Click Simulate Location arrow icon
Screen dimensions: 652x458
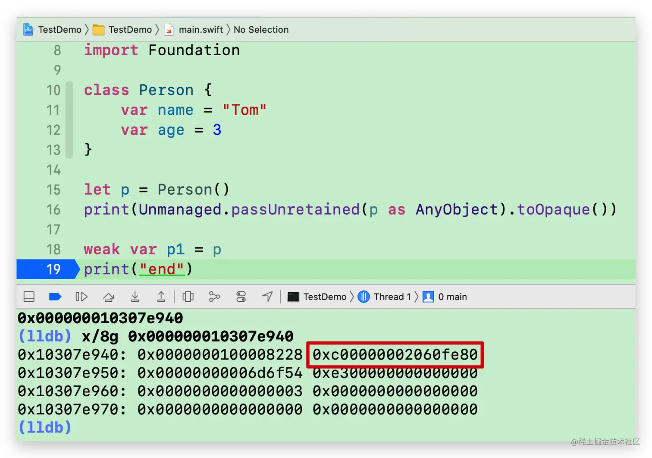[267, 297]
